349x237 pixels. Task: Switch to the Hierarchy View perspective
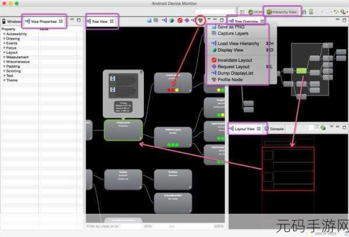click(282, 12)
